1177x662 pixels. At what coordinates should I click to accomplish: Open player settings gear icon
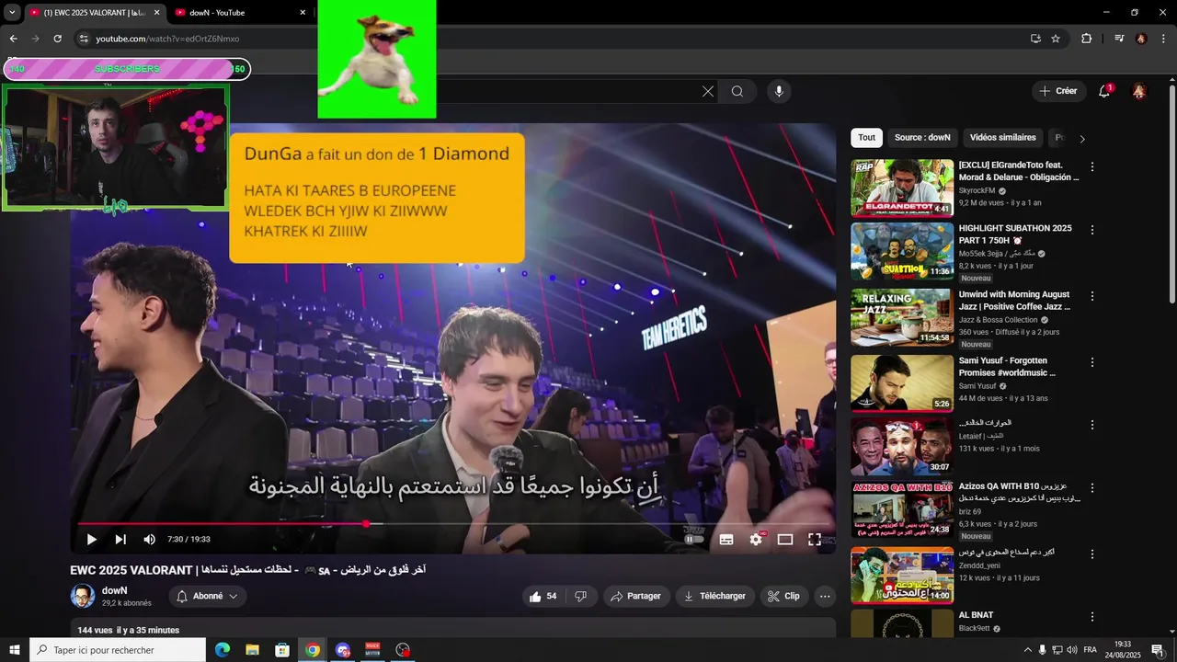(x=756, y=540)
